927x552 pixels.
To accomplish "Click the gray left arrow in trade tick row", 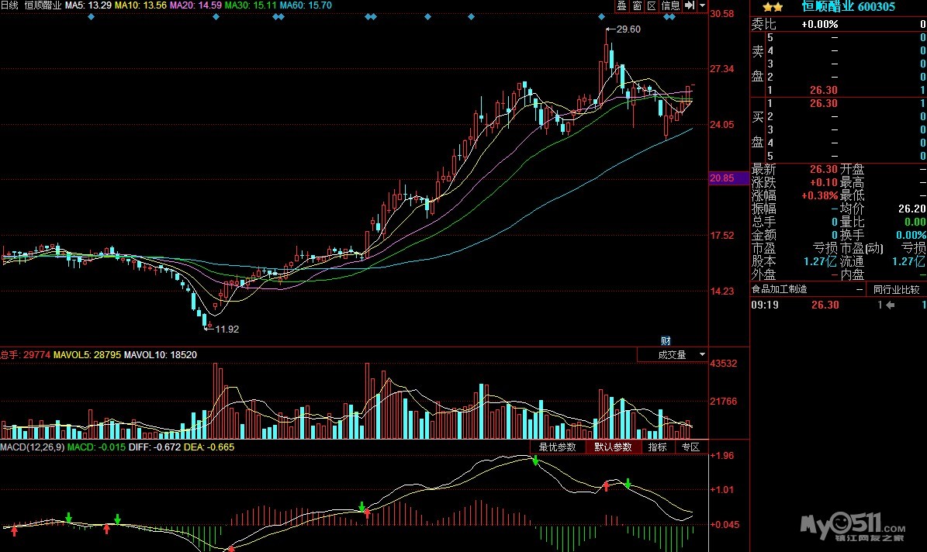I will [890, 305].
